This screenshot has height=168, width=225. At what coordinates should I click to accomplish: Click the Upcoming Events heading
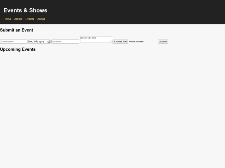[18, 49]
